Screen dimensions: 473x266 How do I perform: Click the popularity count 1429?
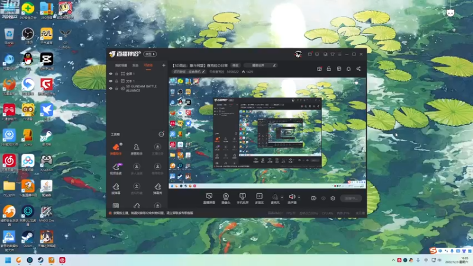point(248,72)
